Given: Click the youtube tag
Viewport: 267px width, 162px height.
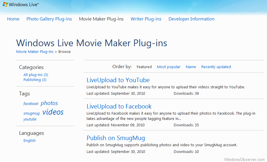Looking at the screenshot, I should click(30, 119).
